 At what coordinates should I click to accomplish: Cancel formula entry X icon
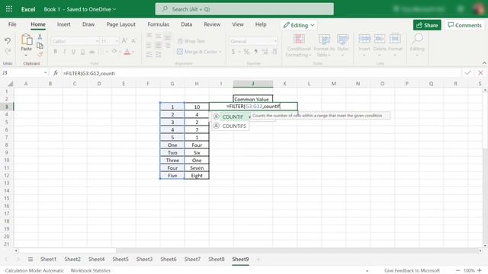(x=480, y=73)
